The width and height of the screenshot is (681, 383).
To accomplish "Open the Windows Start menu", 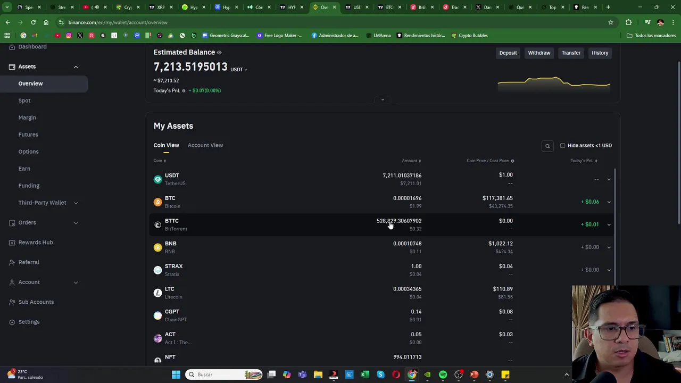I will (176, 374).
